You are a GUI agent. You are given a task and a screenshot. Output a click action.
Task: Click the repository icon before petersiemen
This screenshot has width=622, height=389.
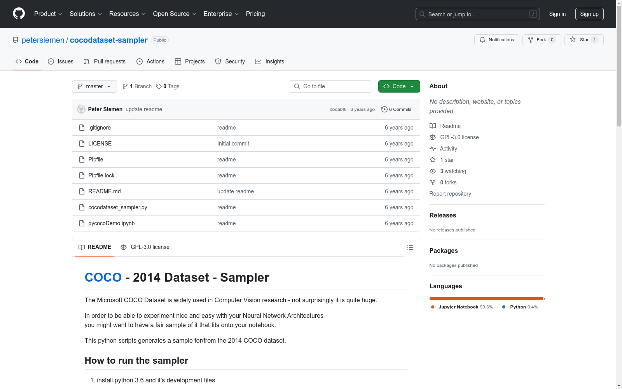(x=16, y=40)
